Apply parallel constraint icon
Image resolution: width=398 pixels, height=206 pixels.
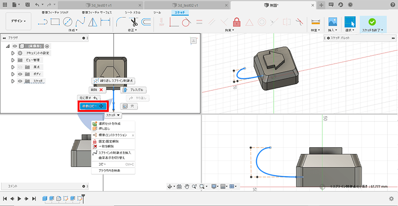[211, 22]
